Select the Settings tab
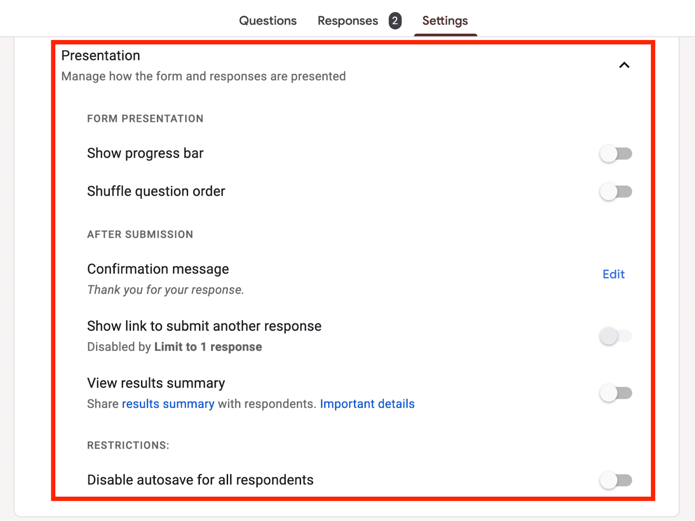This screenshot has height=521, width=695. click(x=445, y=21)
